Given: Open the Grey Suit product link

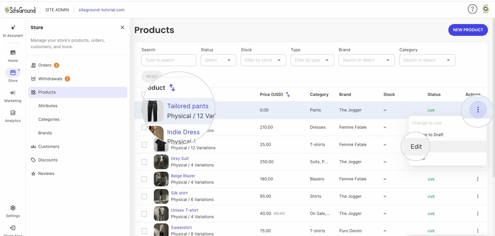Looking at the screenshot, I should tap(180, 158).
